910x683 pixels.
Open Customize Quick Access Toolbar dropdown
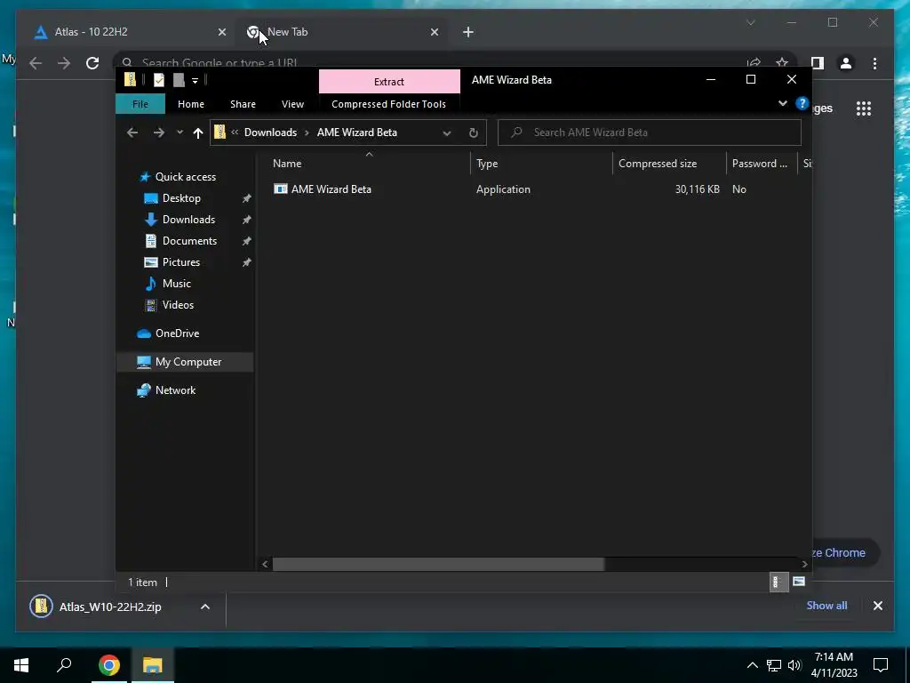[195, 81]
